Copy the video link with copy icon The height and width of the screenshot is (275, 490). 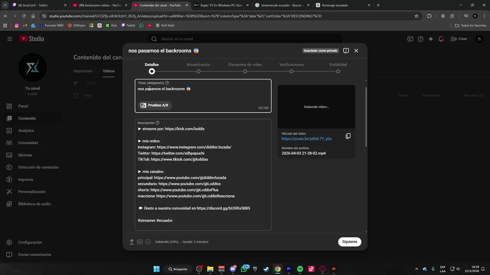348,136
